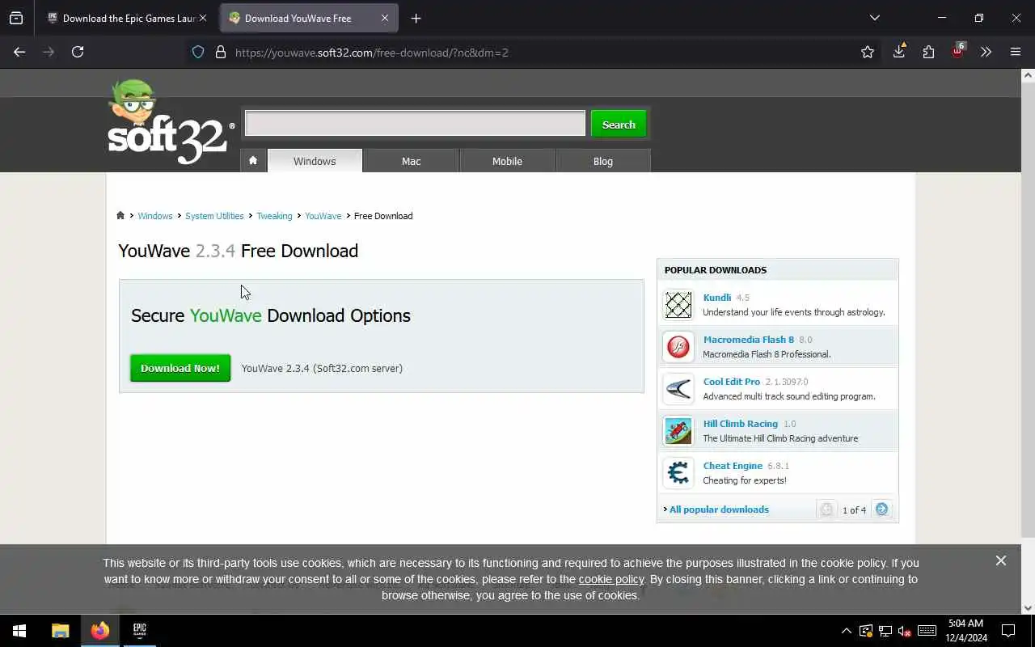Select the Mobile navigation tab
The height and width of the screenshot is (647, 1035).
pyautogui.click(x=507, y=161)
